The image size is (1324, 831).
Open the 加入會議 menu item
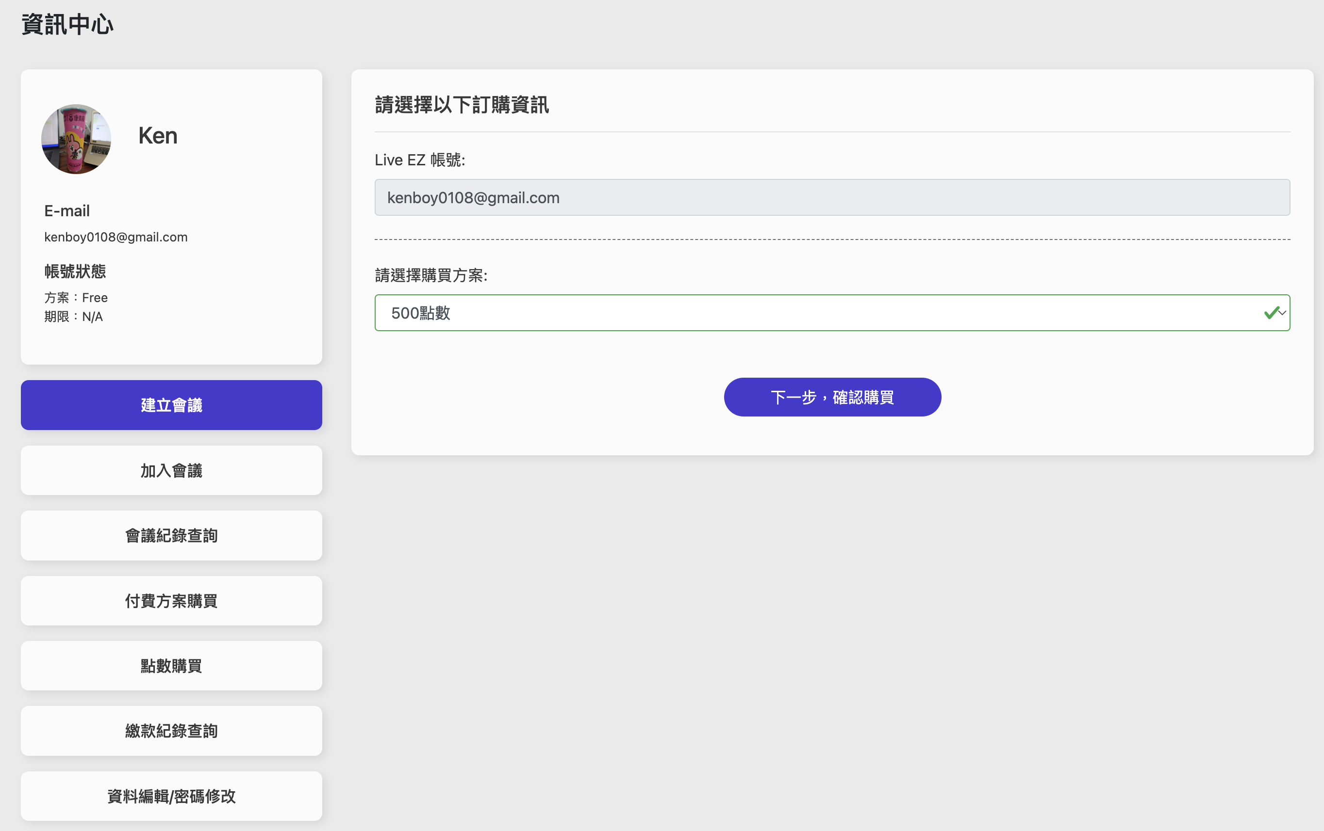[x=171, y=470]
